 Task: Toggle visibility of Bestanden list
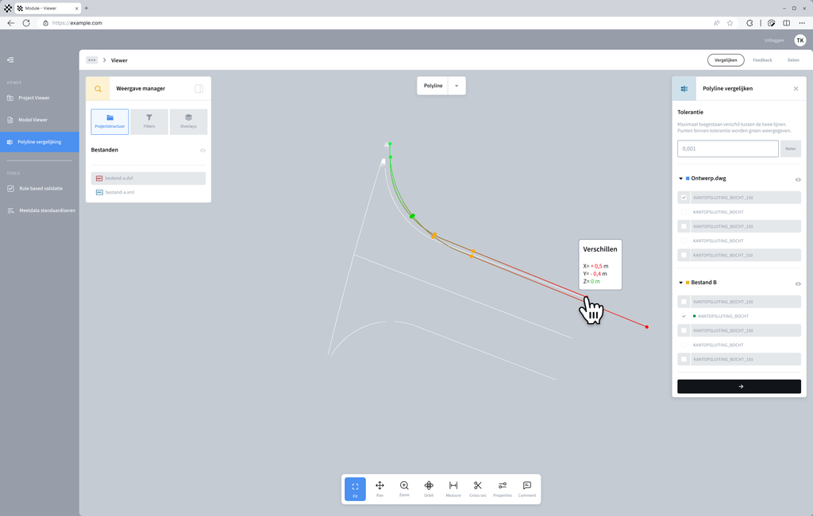coord(202,150)
